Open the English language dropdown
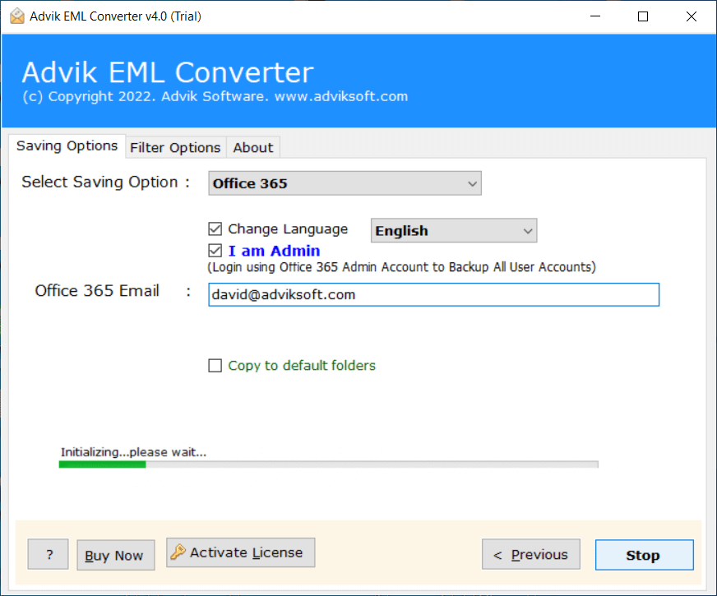The height and width of the screenshot is (596, 717). pyautogui.click(x=454, y=230)
